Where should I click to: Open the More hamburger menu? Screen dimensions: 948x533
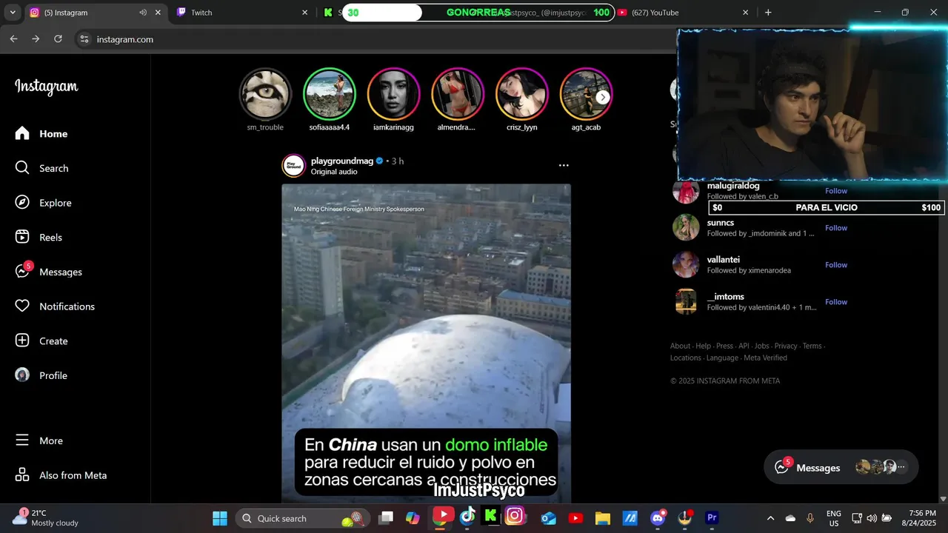coord(39,440)
